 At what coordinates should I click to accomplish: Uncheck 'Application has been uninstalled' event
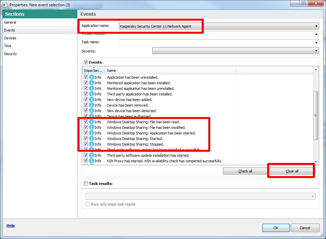pos(86,77)
